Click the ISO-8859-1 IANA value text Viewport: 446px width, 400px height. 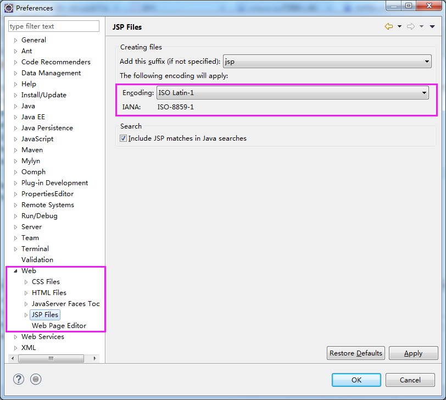click(x=176, y=107)
